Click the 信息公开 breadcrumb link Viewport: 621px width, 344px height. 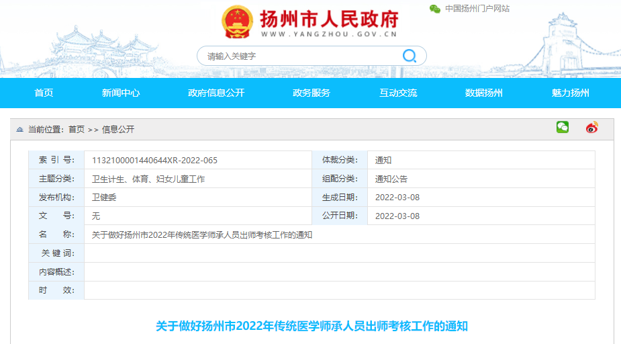point(118,130)
